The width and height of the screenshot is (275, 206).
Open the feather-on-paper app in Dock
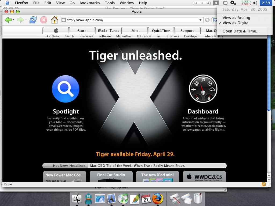pos(135,199)
